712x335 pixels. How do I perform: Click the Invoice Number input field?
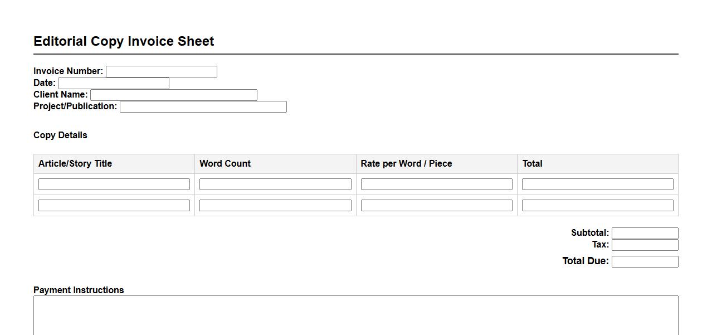point(161,71)
